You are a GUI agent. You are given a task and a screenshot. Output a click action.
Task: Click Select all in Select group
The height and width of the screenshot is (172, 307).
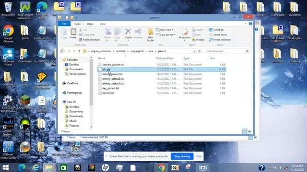[x=216, y=30]
